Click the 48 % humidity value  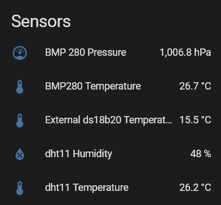click(201, 154)
